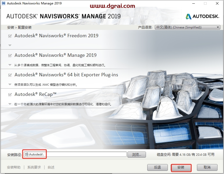
Task: Click the Navisworks N icon in title bar
Action: pos(4,3)
